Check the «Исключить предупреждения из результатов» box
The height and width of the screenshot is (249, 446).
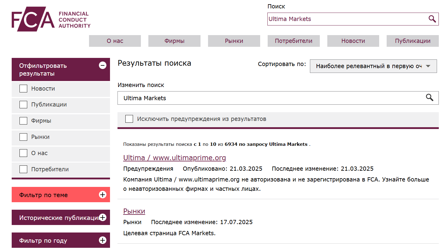click(129, 119)
